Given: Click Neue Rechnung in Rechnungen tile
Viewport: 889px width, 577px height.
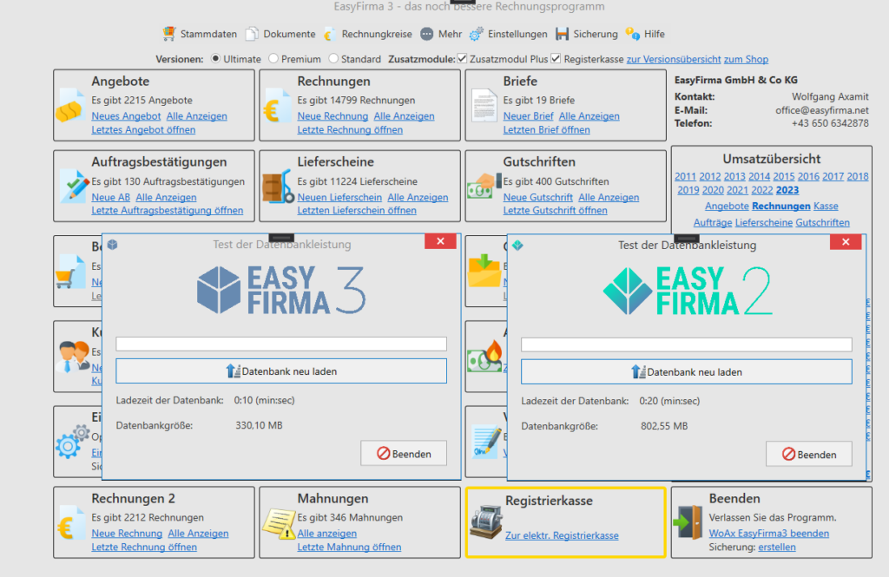Looking at the screenshot, I should point(333,116).
